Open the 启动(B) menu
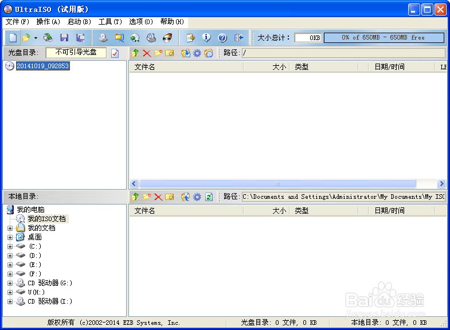This screenshot has width=450, height=330. (79, 22)
